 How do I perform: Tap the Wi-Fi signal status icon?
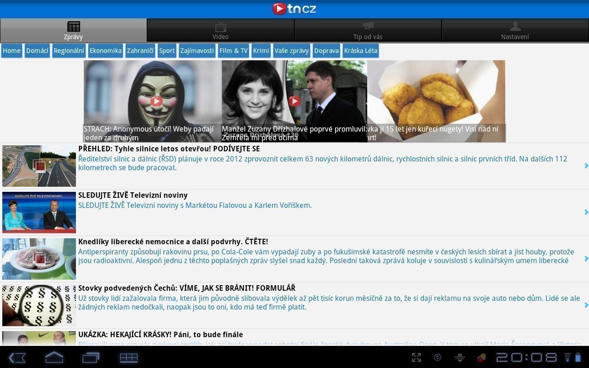(x=567, y=357)
